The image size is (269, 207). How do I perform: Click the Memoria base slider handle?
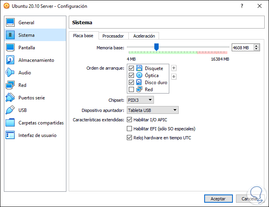click(156, 47)
